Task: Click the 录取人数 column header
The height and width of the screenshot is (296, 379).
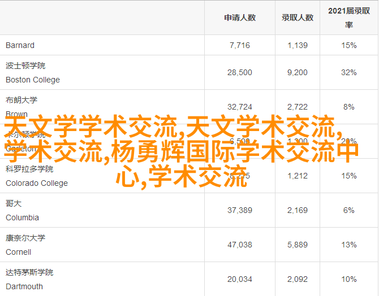Action: [298, 18]
